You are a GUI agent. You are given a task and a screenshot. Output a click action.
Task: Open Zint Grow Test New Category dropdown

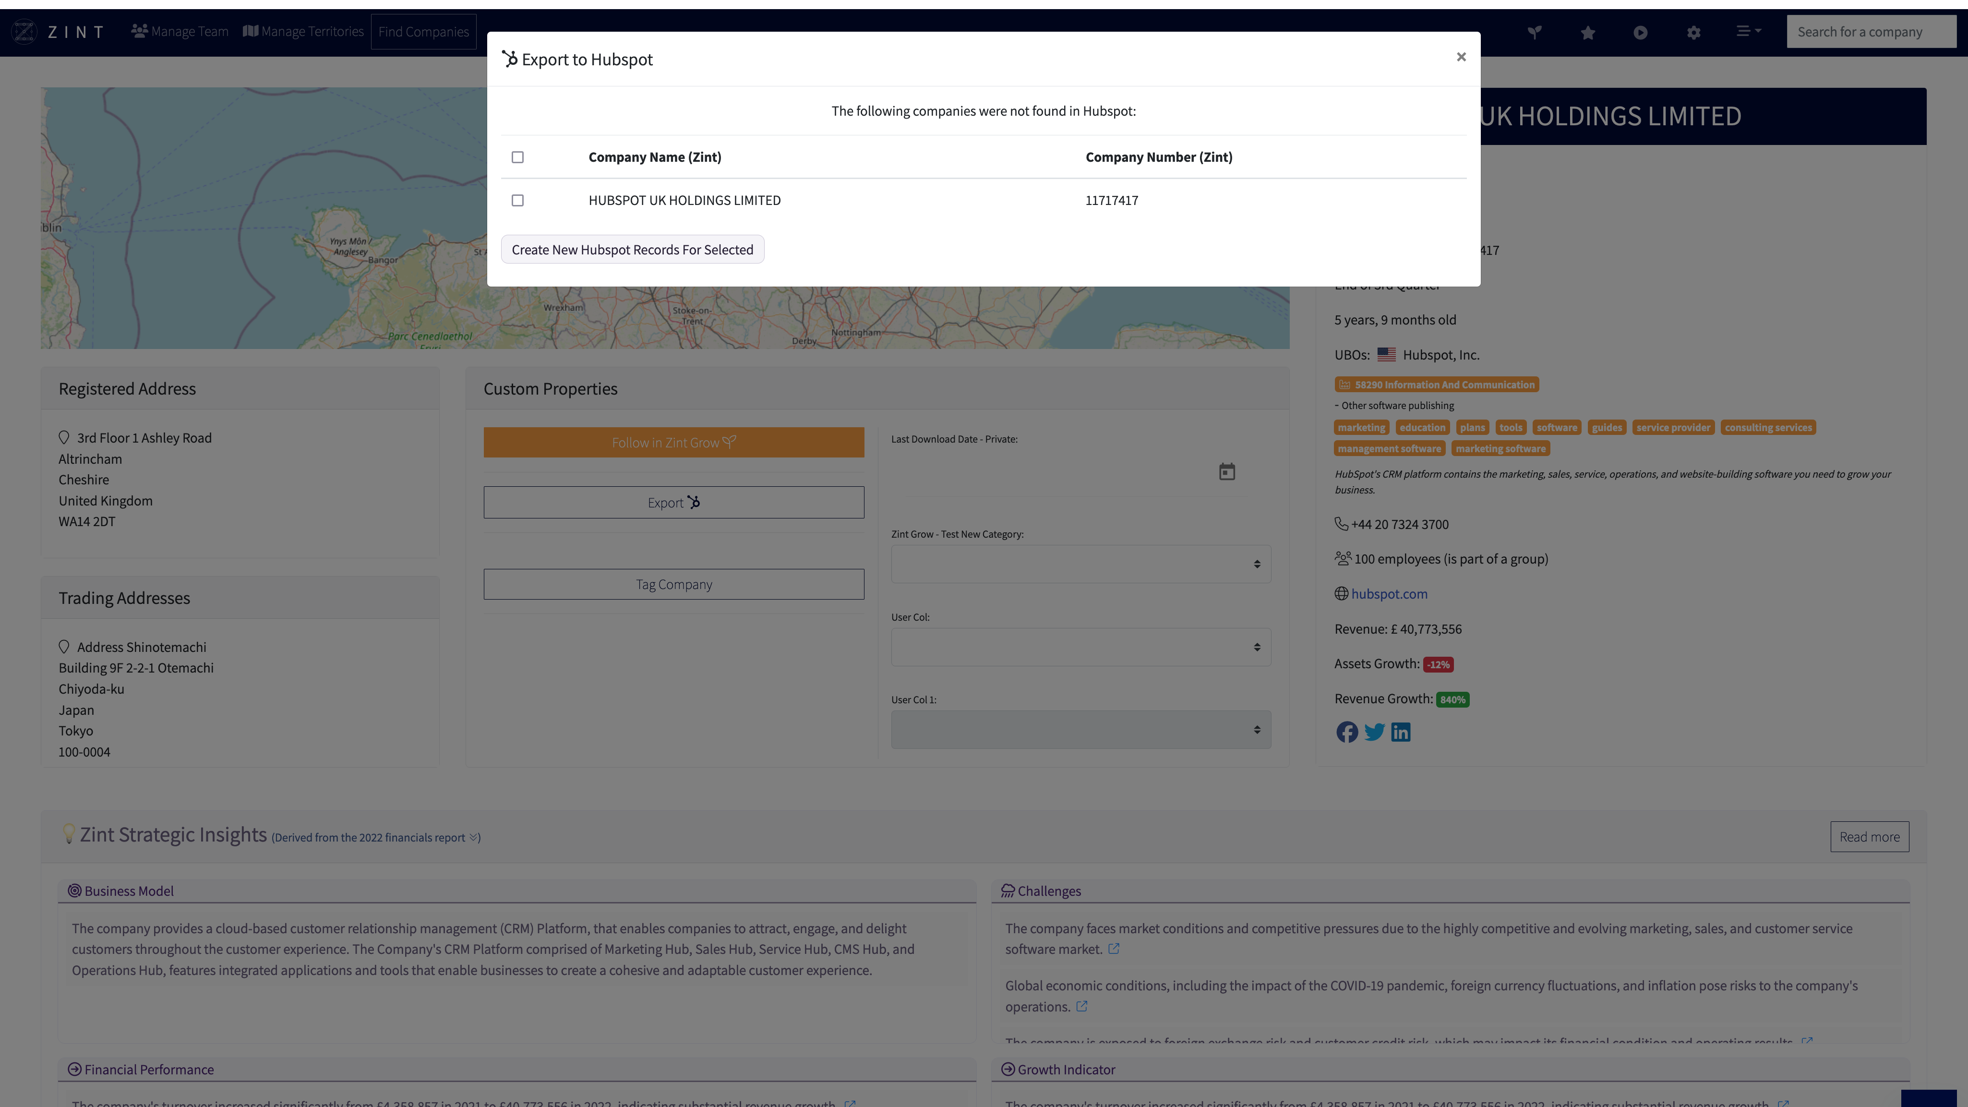point(1080,564)
